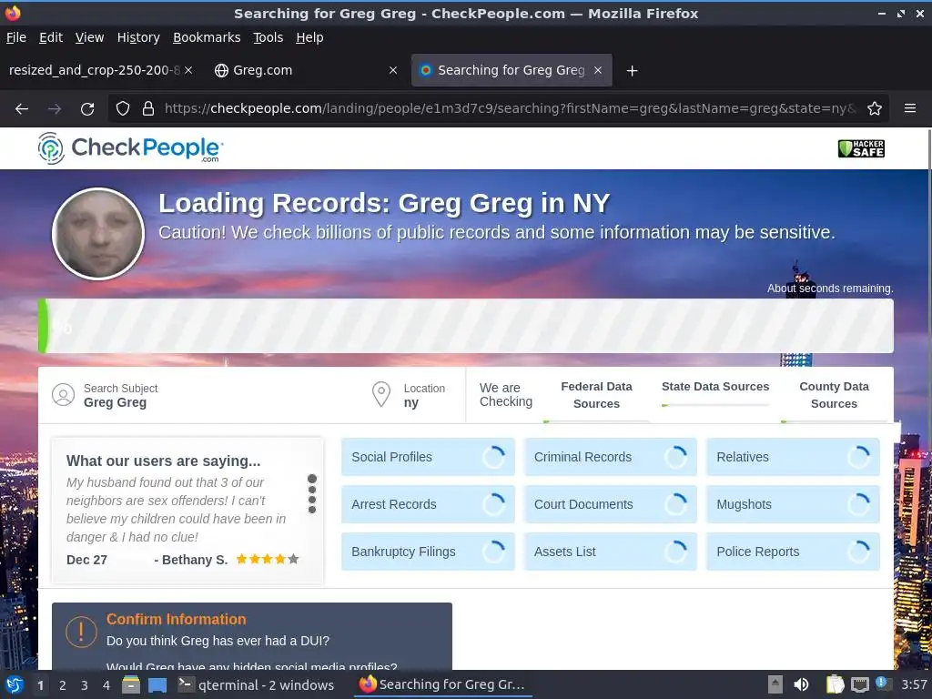Click the Court Documents card
The image size is (932, 699).
tap(611, 504)
